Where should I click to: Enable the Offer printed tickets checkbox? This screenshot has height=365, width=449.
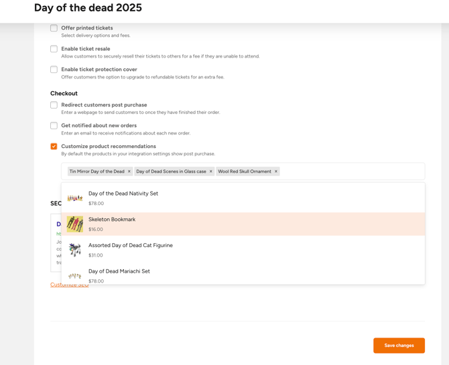tap(54, 28)
